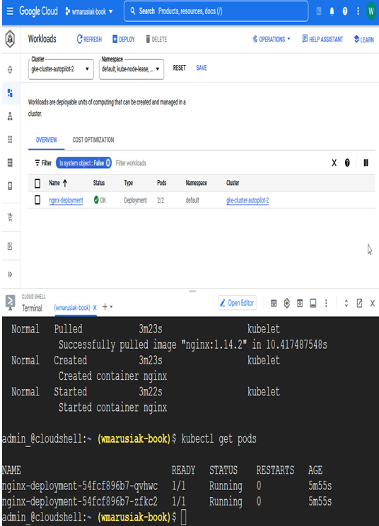Select the nginx-deployment row checkbox
The width and height of the screenshot is (379, 526).
(37, 201)
